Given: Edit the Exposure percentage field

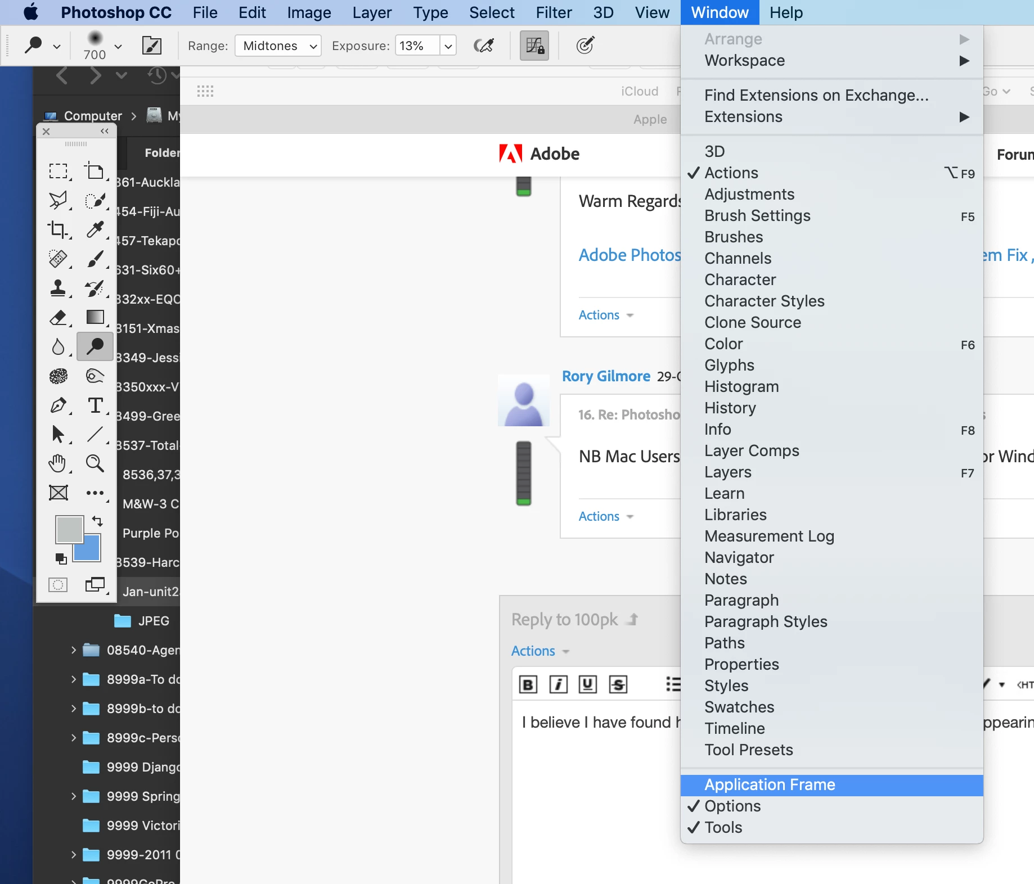Looking at the screenshot, I should point(417,46).
